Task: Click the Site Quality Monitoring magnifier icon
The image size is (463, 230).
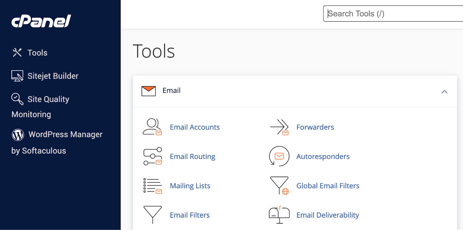Action: tap(17, 99)
